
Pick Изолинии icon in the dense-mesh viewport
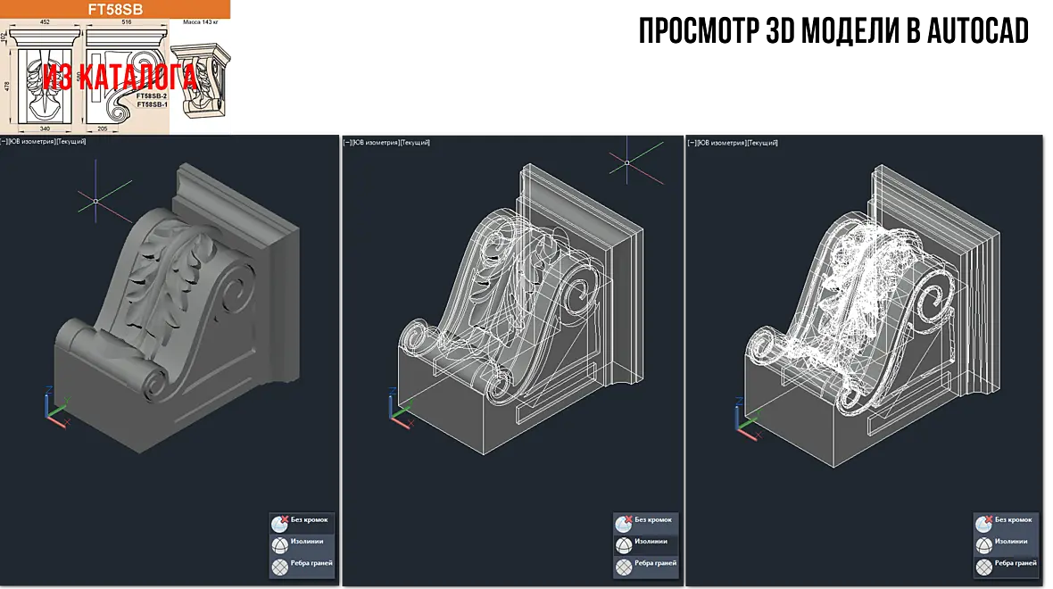click(983, 544)
